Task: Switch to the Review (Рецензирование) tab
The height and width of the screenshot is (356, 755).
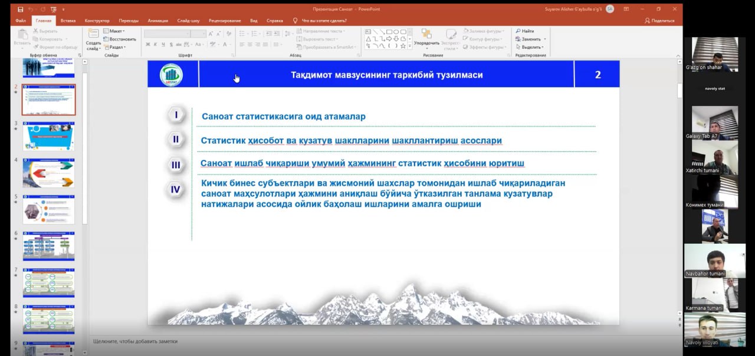Action: point(226,21)
